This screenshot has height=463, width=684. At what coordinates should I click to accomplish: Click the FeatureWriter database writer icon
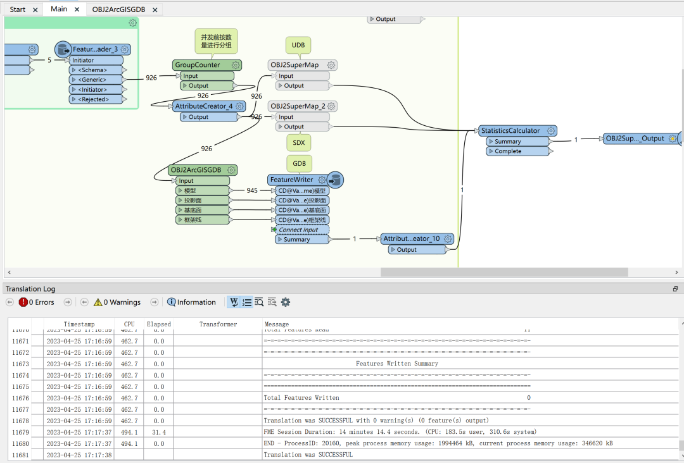[x=334, y=180]
